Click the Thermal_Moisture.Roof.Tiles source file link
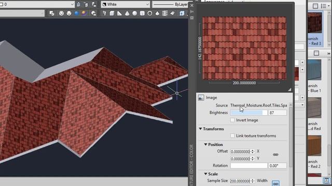The image size is (332, 186). click(x=259, y=105)
